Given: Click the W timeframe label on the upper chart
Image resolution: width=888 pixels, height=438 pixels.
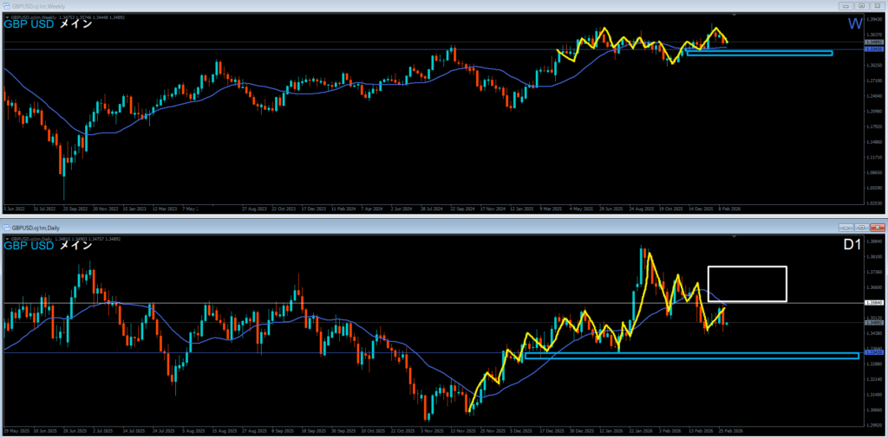Looking at the screenshot, I should (x=854, y=23).
